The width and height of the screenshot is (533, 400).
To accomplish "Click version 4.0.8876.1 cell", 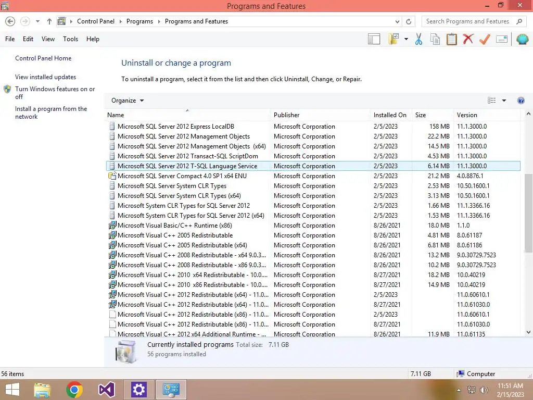I will coord(470,176).
